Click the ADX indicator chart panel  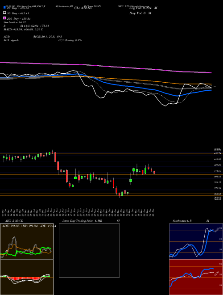pos(27,241)
